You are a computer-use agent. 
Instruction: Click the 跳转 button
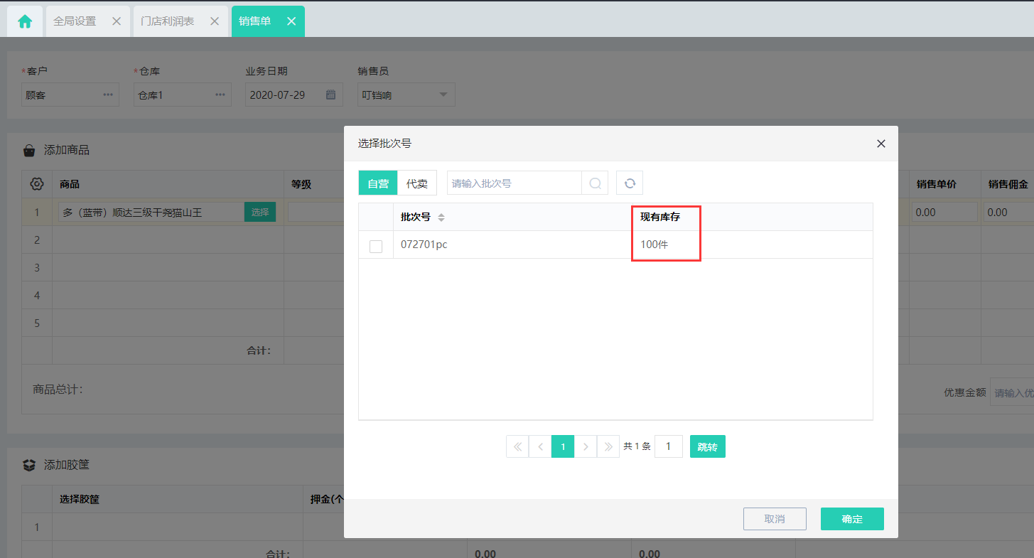coord(708,446)
